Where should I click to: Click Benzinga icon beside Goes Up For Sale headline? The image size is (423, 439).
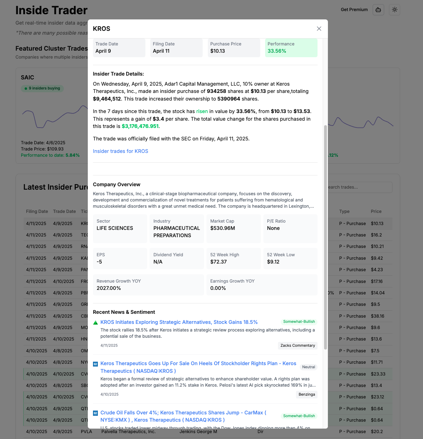tap(95, 364)
